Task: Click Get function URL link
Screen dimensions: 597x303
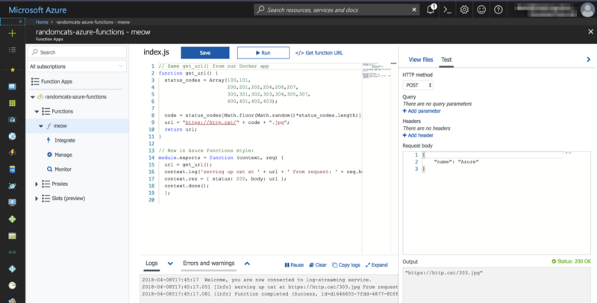Action: 319,53
